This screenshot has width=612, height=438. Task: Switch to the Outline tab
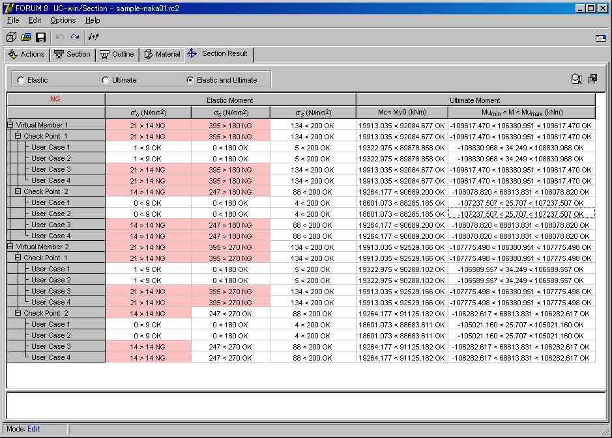coord(117,54)
